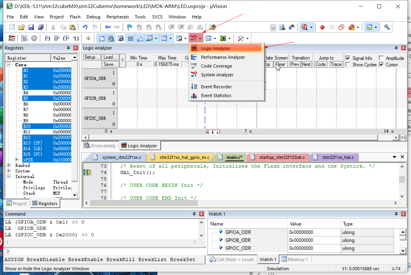Select Event Statistics menu entry
The width and height of the screenshot is (411, 275).
(227, 95)
